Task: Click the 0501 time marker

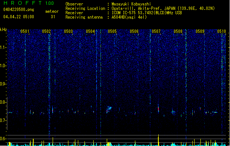Action: [24, 31]
